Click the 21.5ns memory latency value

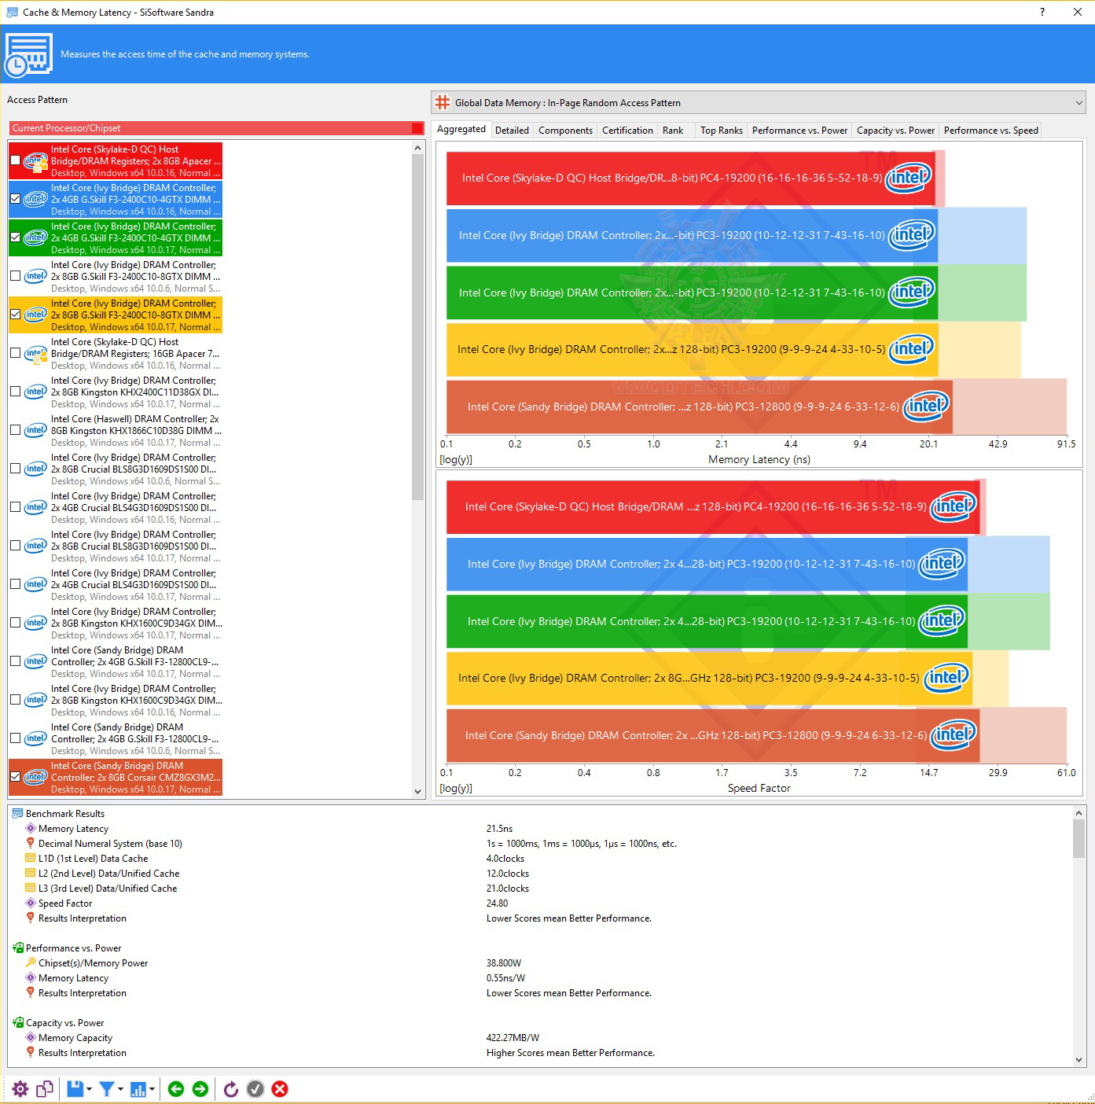point(500,829)
